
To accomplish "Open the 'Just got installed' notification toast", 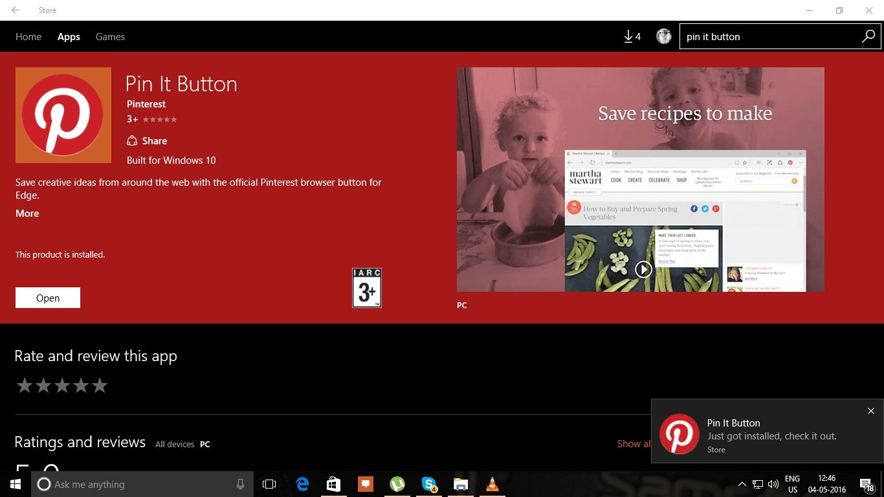I will 768,432.
